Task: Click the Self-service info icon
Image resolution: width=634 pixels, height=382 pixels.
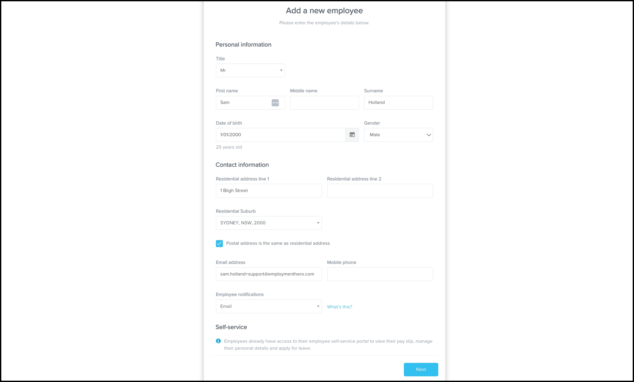Action: click(x=218, y=341)
